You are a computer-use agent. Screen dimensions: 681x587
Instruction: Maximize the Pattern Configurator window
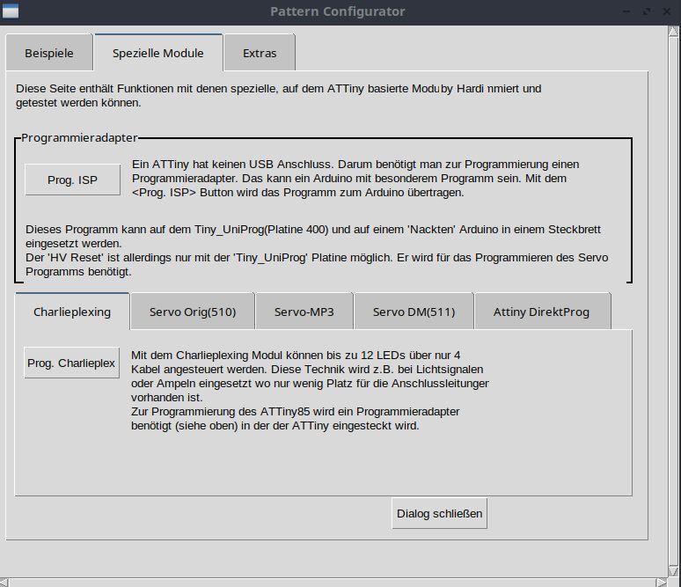point(648,11)
